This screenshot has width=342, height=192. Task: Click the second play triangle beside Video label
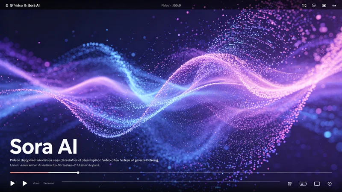25,183
